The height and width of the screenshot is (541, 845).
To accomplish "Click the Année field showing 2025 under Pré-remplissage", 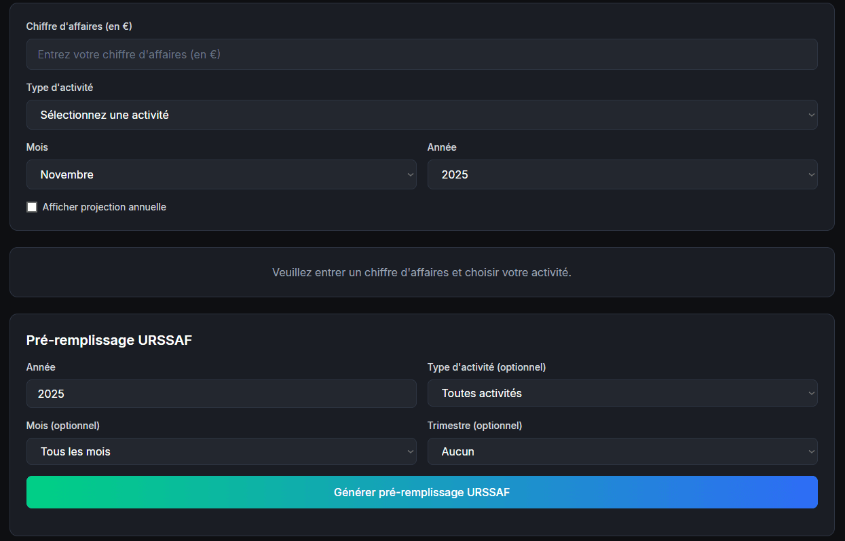I will [221, 393].
